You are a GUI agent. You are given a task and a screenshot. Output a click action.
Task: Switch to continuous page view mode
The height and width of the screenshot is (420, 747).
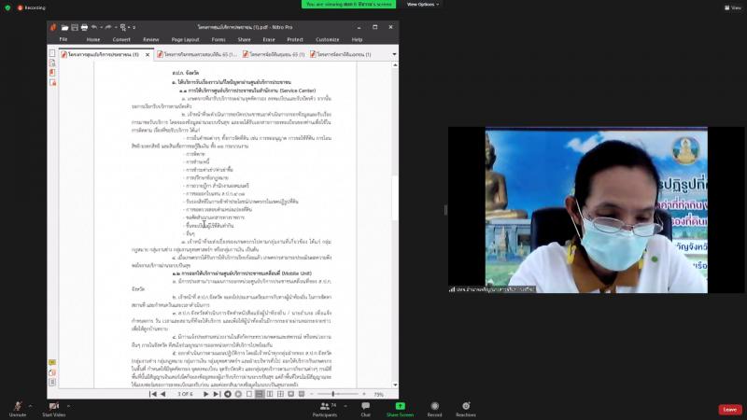point(260,394)
